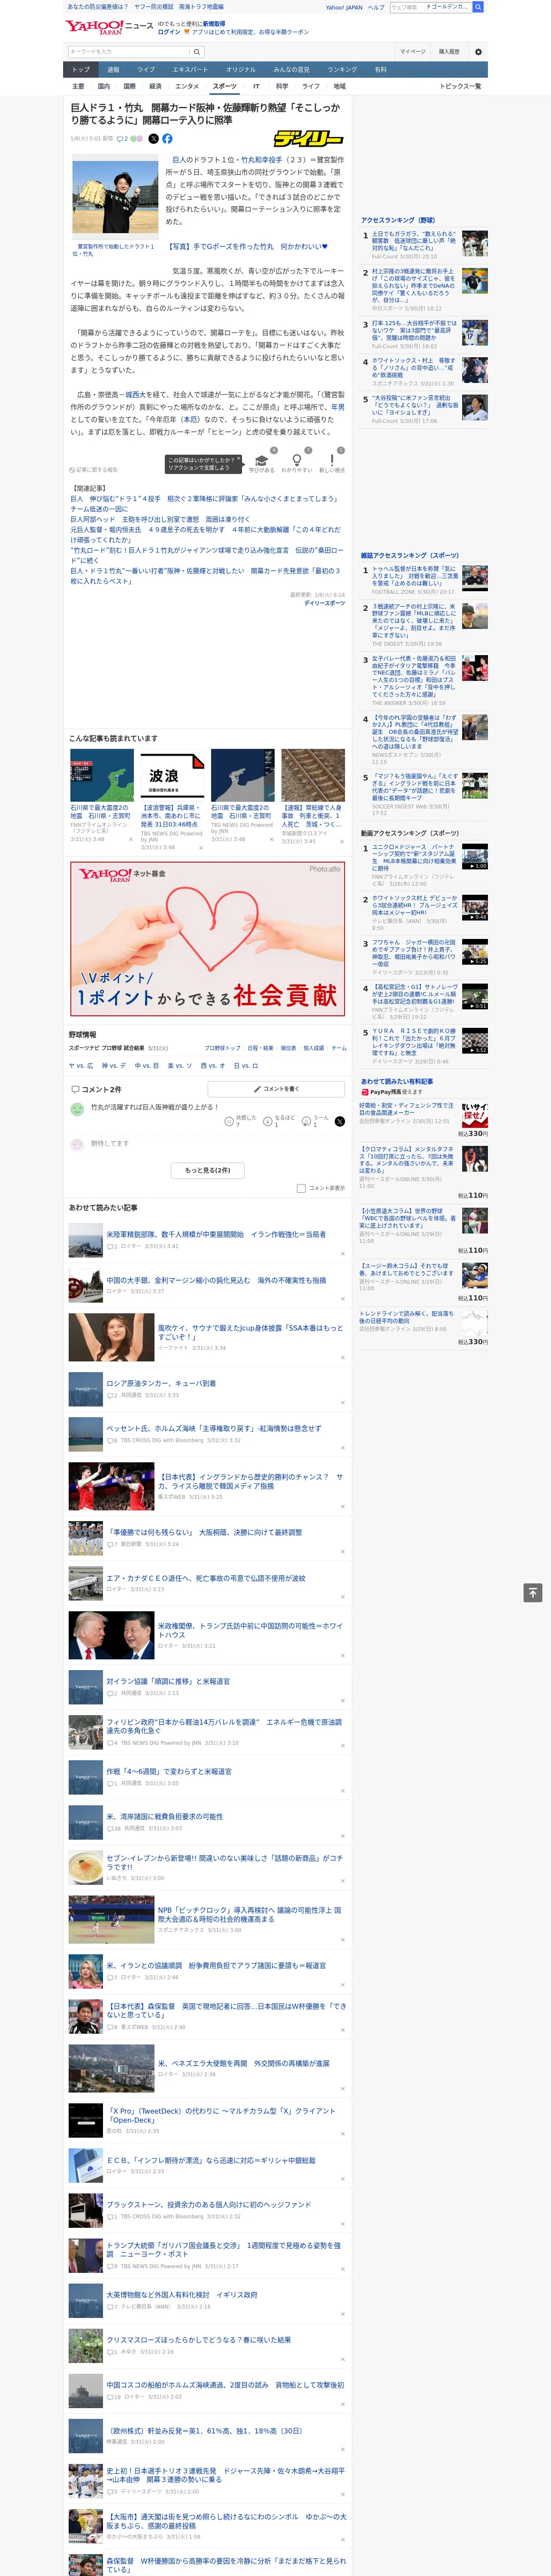551x2576 pixels.
Task: Open the プロ野球トップ link
Action: tap(223, 1048)
